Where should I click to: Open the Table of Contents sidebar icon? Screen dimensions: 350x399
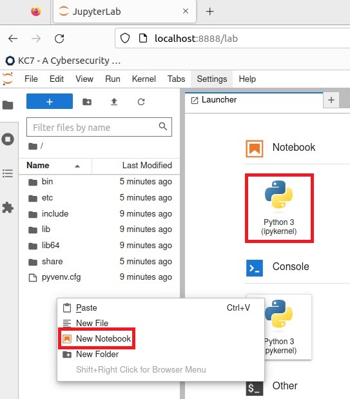(8, 173)
